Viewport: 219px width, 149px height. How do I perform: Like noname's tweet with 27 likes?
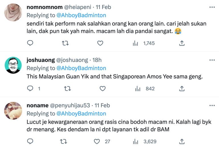click(102, 142)
